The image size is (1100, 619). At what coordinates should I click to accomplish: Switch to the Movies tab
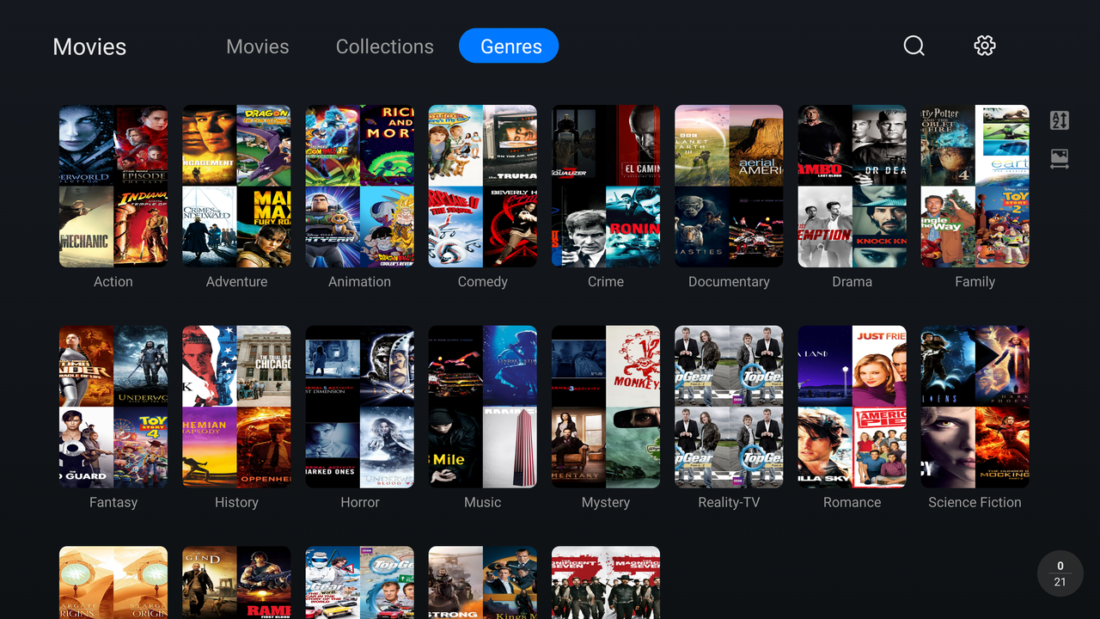click(x=258, y=46)
